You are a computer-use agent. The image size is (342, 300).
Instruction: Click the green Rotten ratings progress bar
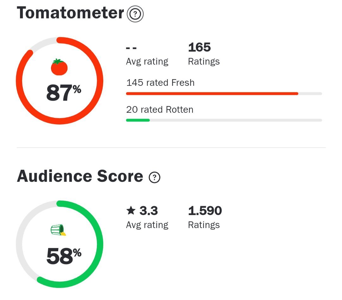pyautogui.click(x=138, y=120)
